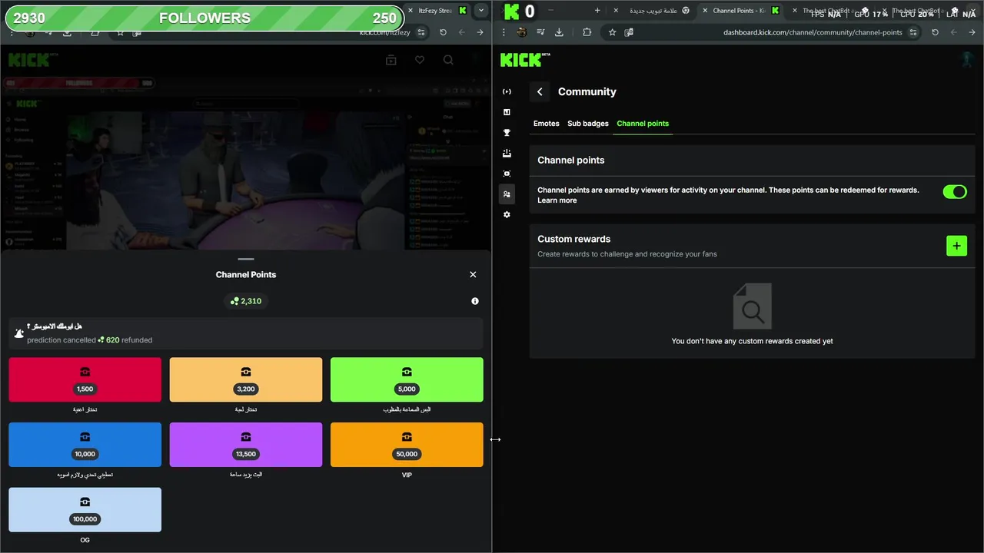Click profile avatar in dashboard window toolbar
This screenshot has width=984, height=553.
pos(522,32)
